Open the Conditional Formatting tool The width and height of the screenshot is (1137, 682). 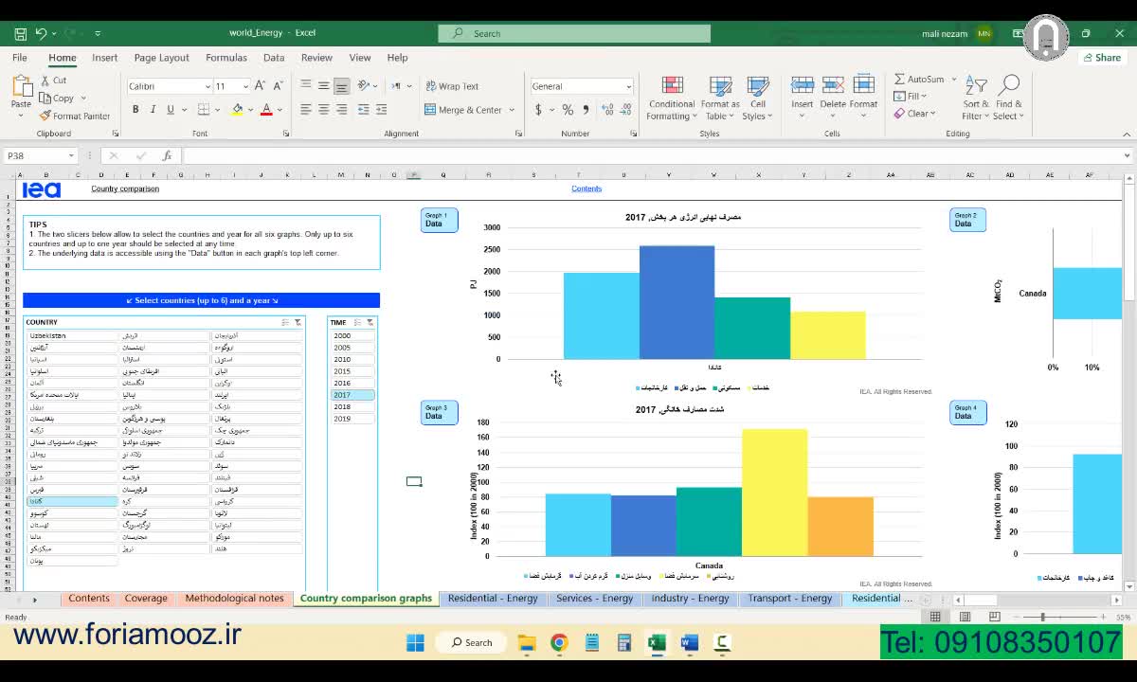tap(672, 99)
